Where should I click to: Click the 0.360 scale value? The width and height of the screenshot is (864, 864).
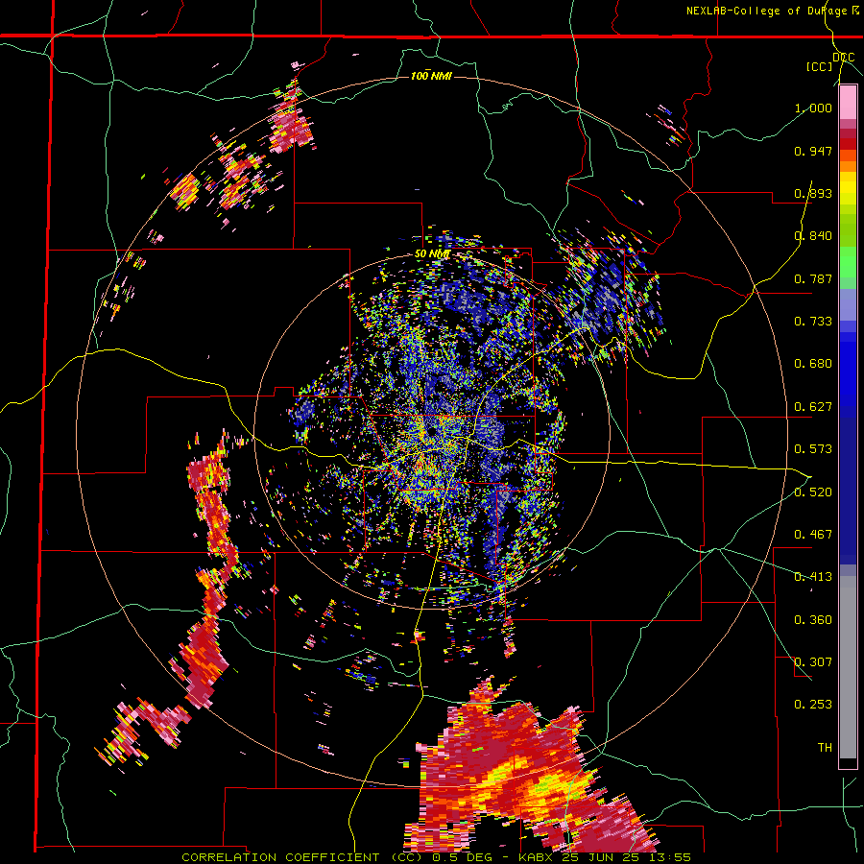[813, 620]
